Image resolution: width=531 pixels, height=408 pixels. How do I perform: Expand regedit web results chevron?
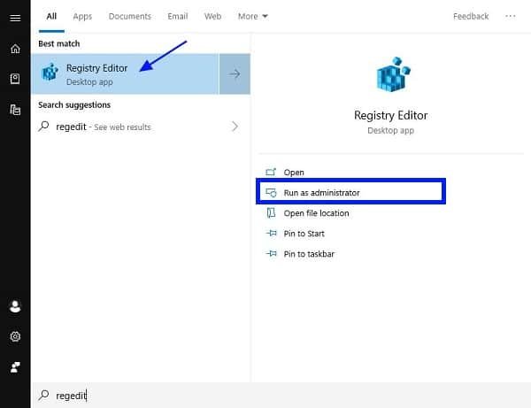coord(235,127)
